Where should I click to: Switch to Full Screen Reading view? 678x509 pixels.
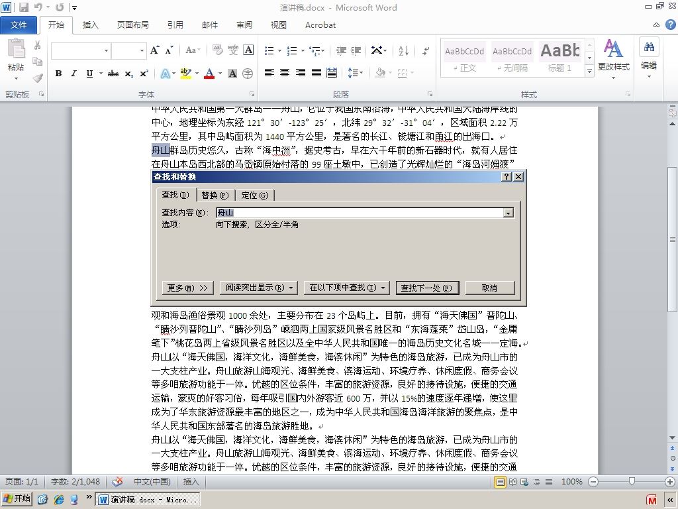click(513, 482)
